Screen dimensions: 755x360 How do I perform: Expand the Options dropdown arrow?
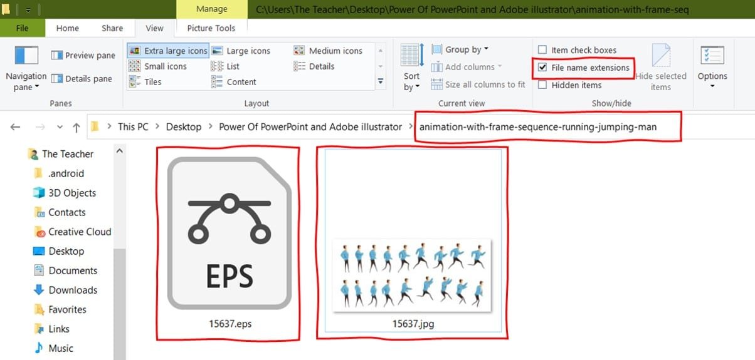[x=712, y=86]
